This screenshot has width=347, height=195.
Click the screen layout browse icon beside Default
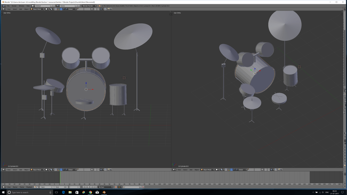pyautogui.click(x=33, y=6)
